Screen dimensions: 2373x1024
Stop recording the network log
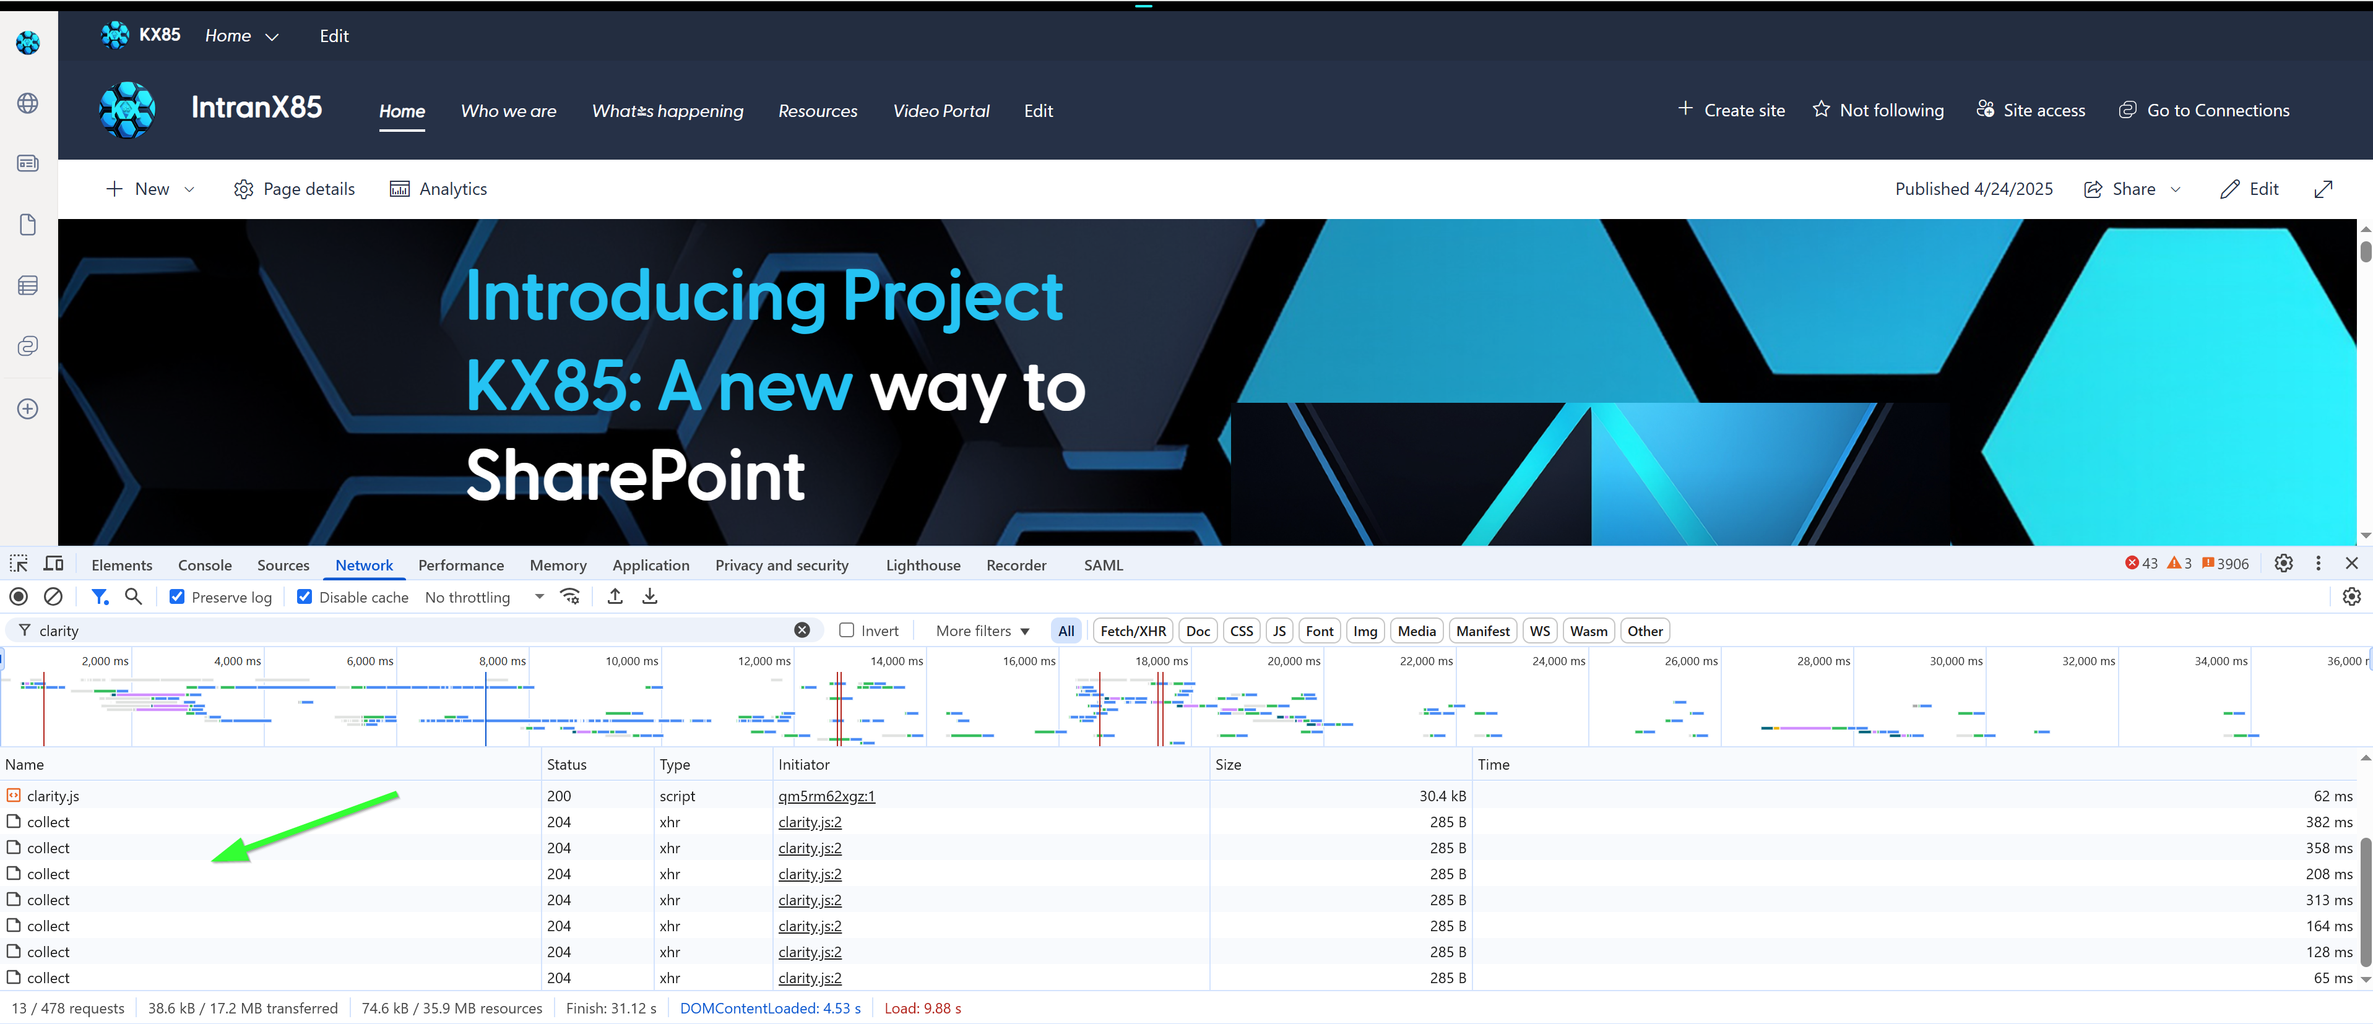19,596
